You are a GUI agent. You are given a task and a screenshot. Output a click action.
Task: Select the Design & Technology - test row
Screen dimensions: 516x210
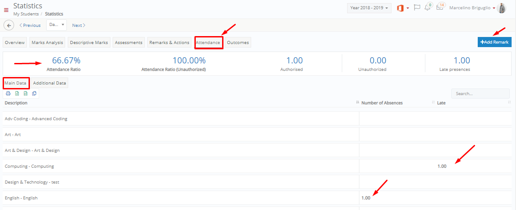click(257, 182)
